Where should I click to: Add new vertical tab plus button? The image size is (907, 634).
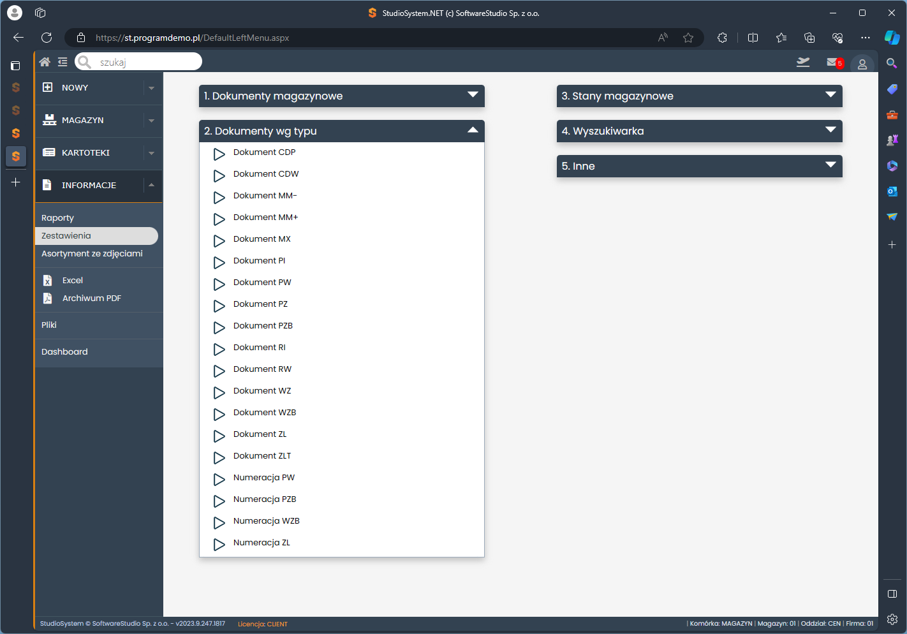point(16,182)
